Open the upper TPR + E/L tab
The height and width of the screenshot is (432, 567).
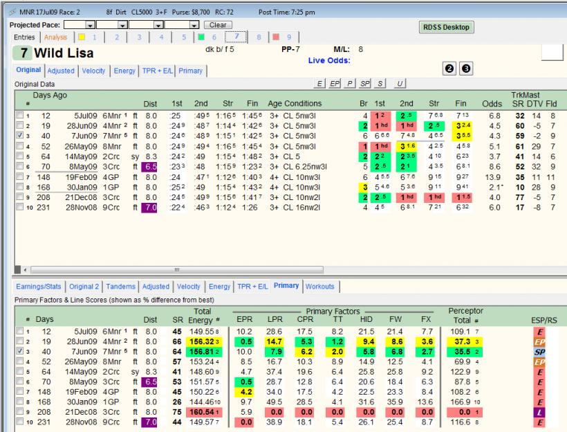point(157,71)
